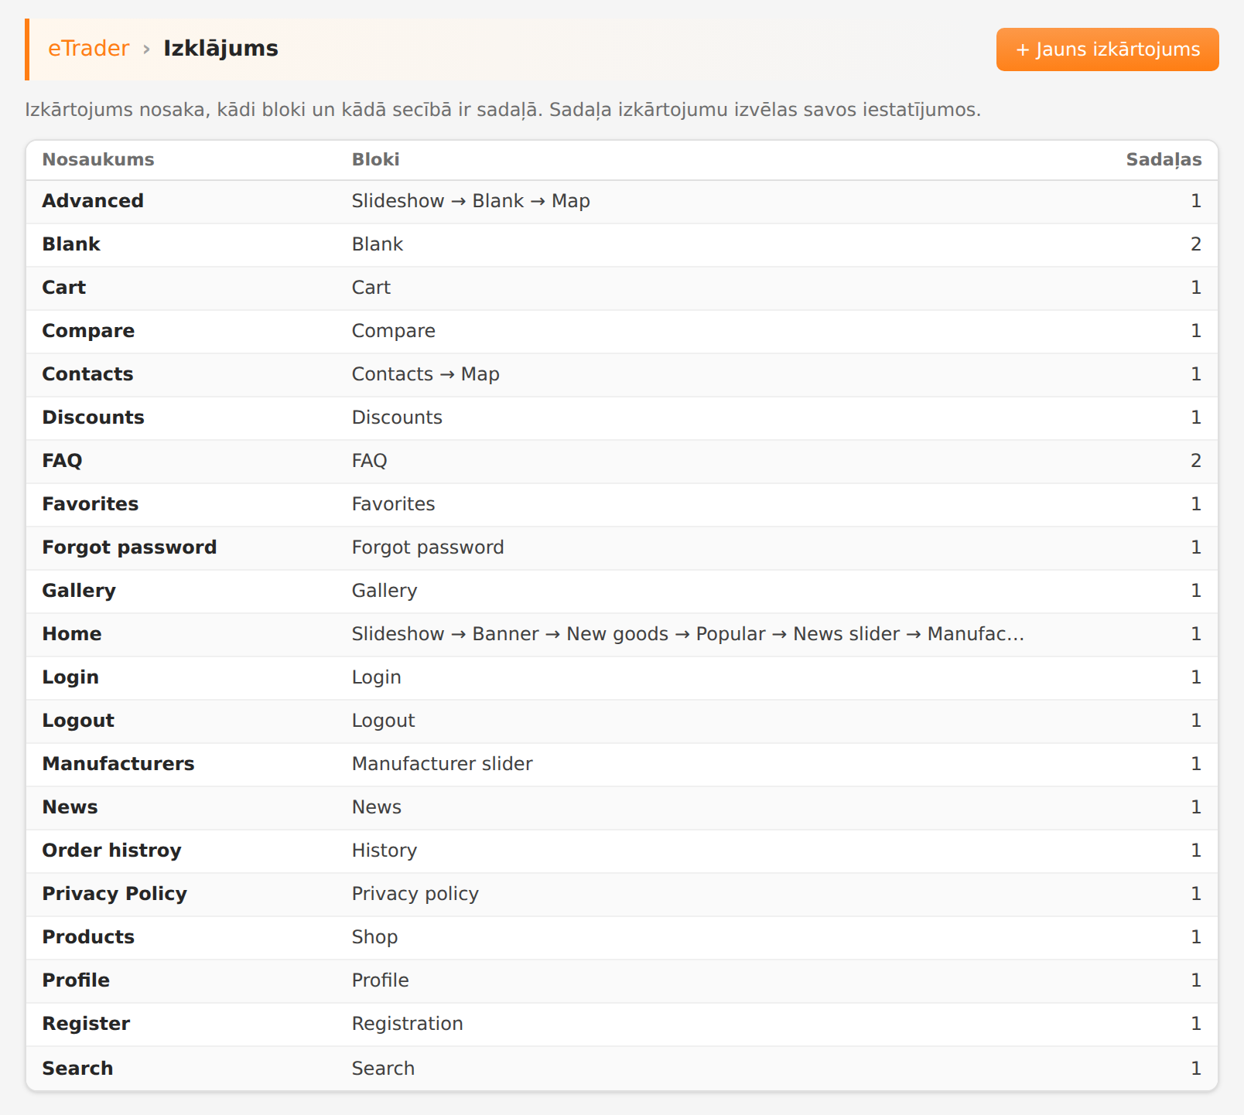The image size is (1244, 1115).
Task: Select the Register layout name
Action: pos(86,1024)
